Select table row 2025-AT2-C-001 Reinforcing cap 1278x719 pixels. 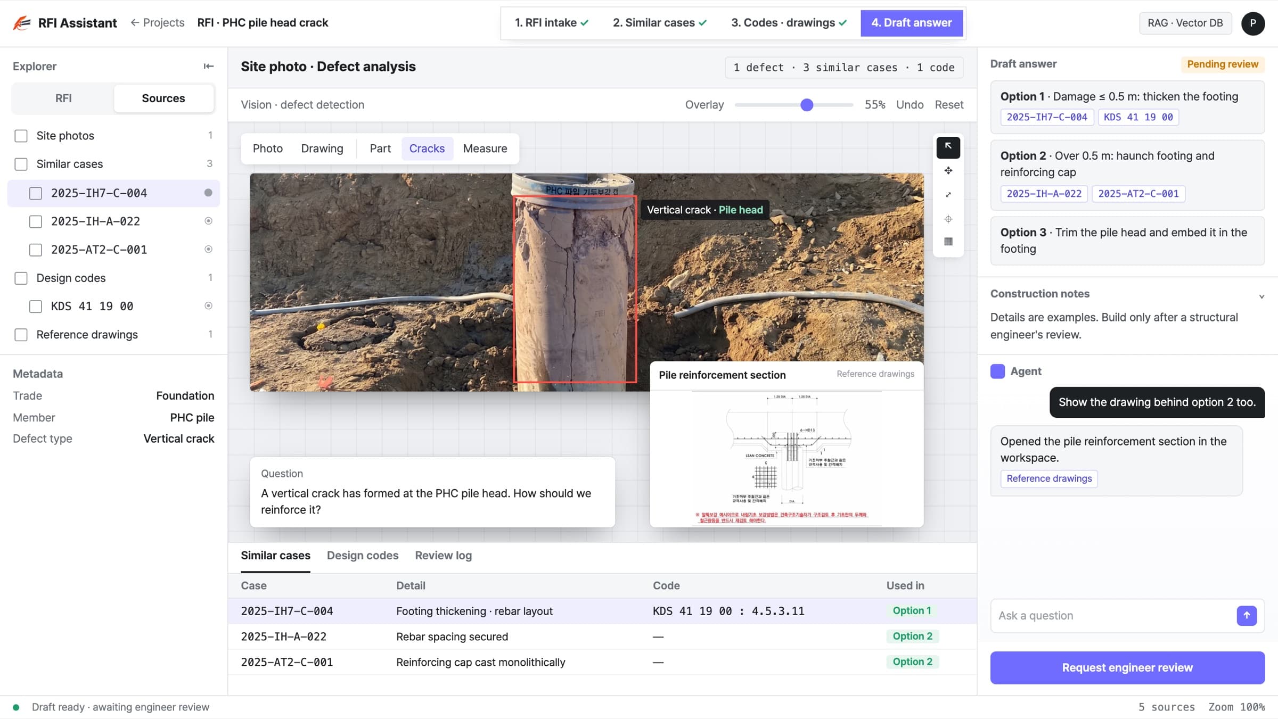click(602, 662)
